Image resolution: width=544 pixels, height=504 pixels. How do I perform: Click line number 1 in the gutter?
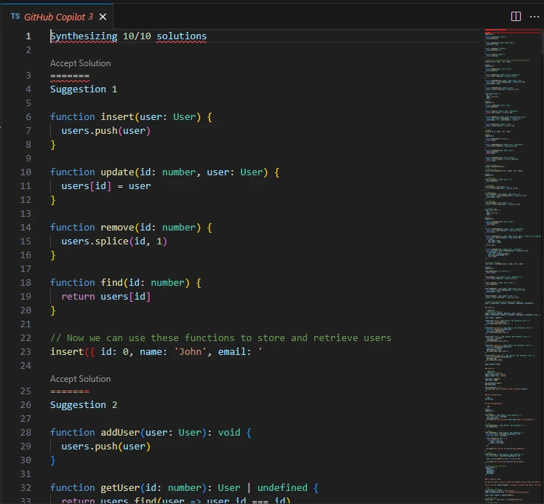coord(28,36)
